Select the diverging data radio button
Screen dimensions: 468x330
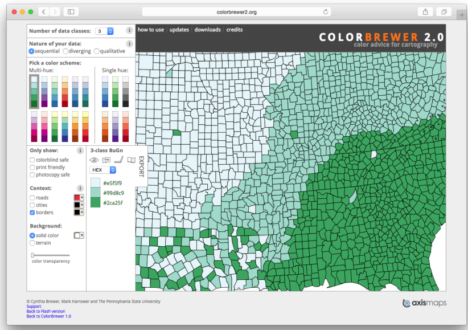(66, 51)
